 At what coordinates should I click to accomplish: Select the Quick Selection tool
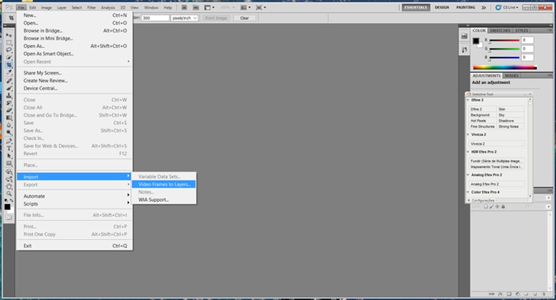(x=9, y=58)
